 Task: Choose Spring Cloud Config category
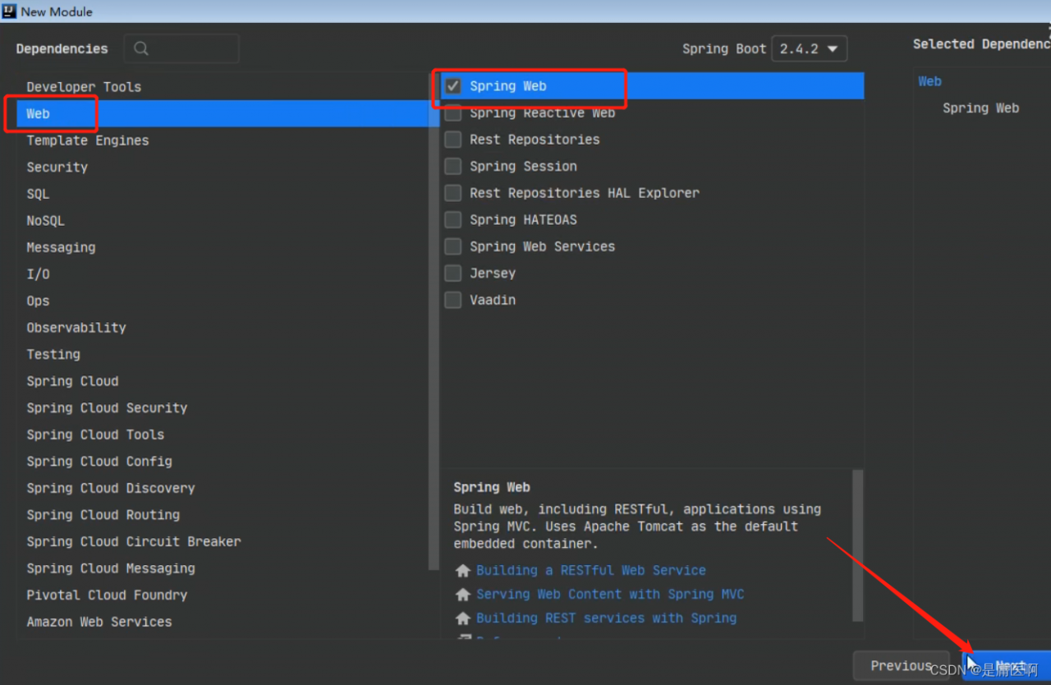(x=223, y=461)
